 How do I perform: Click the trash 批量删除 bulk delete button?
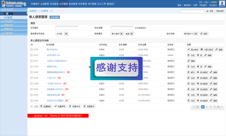[x=46, y=106]
